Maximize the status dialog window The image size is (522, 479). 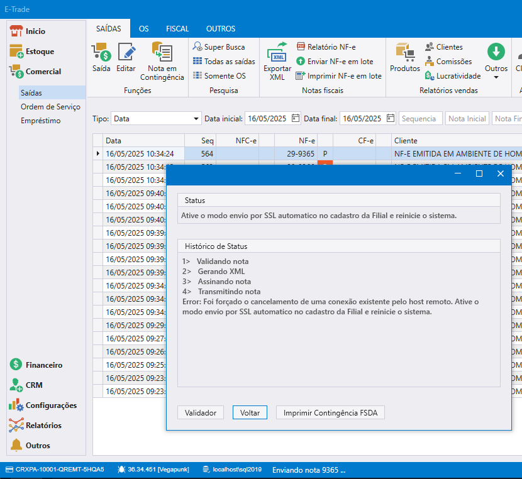click(x=479, y=173)
